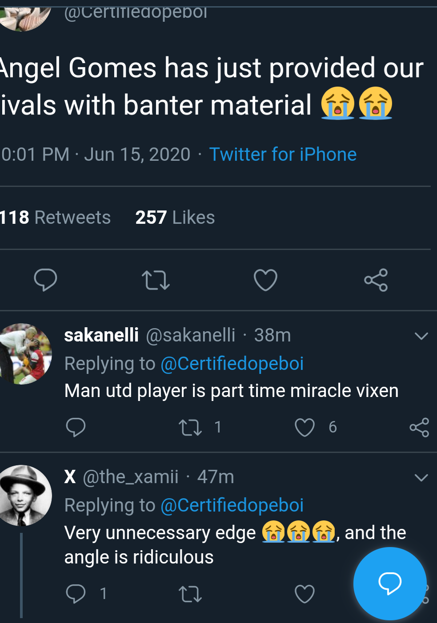Open options chevron on sakanelli's reply

point(421,336)
